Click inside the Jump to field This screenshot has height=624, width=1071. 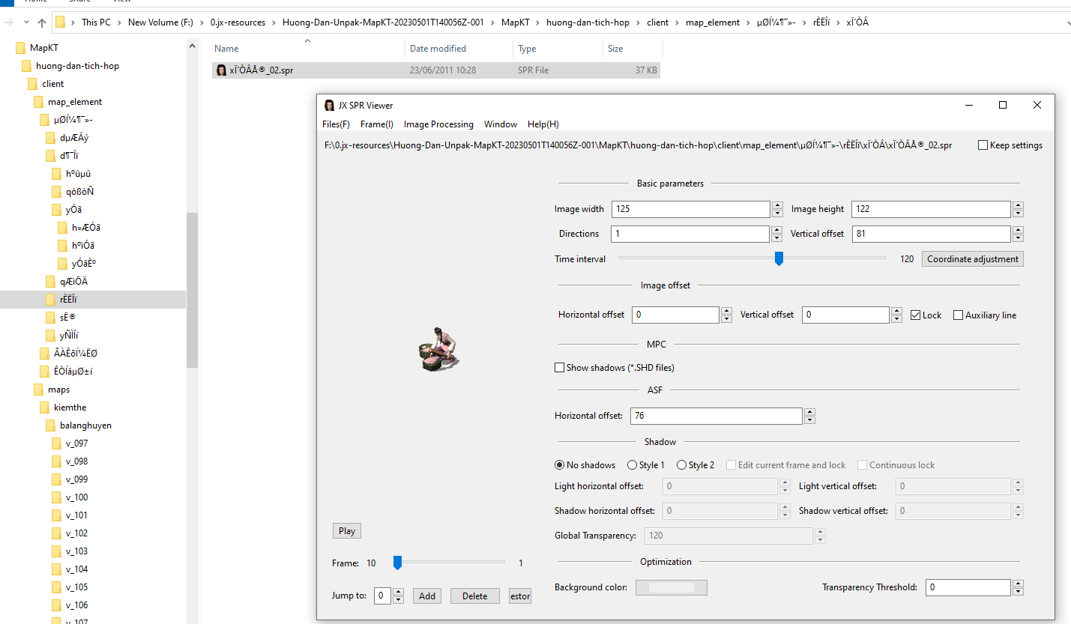(381, 596)
